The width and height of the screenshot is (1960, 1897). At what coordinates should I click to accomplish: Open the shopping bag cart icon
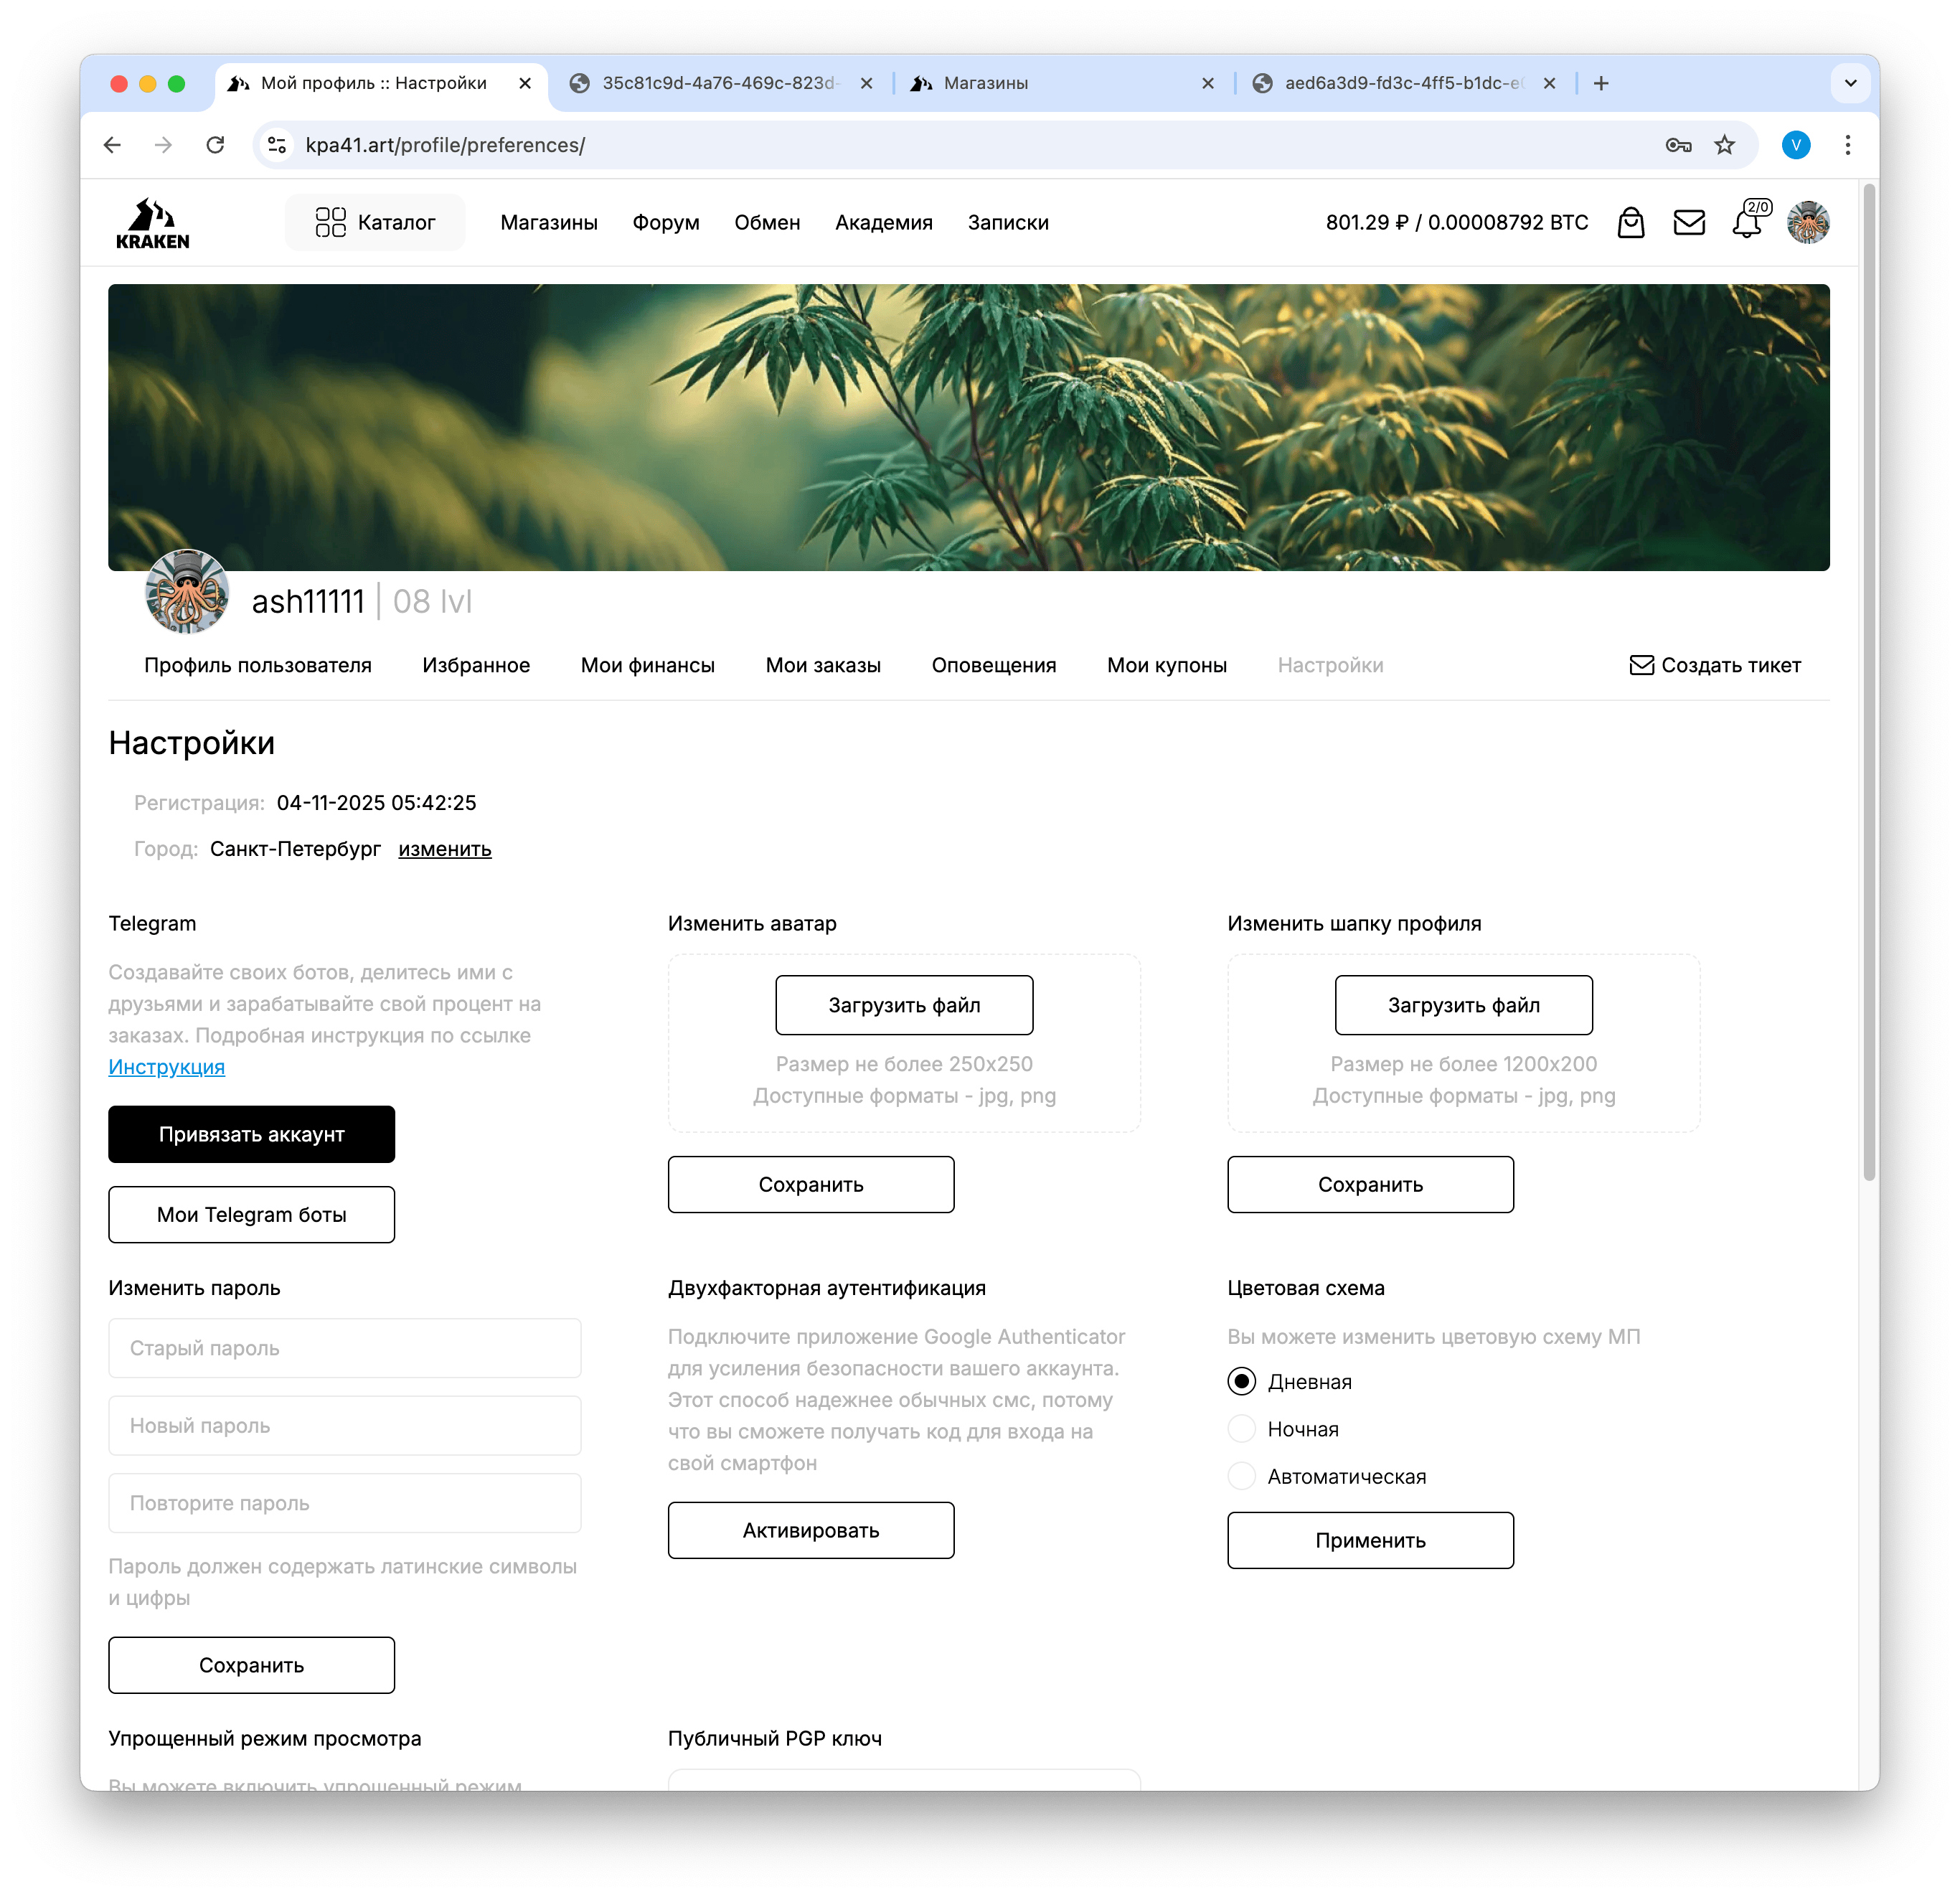point(1630,222)
